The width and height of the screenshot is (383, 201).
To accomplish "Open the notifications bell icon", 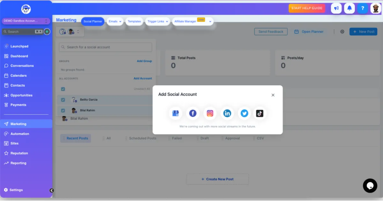I will coord(349,8).
